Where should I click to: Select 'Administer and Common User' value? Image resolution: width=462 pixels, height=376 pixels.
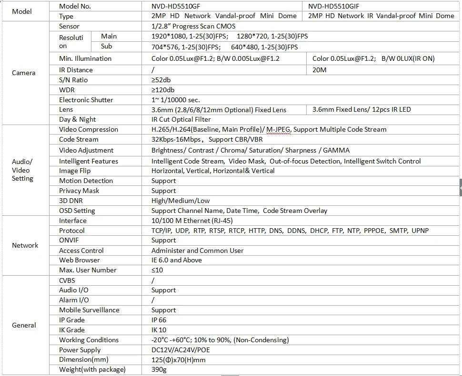tap(197, 251)
